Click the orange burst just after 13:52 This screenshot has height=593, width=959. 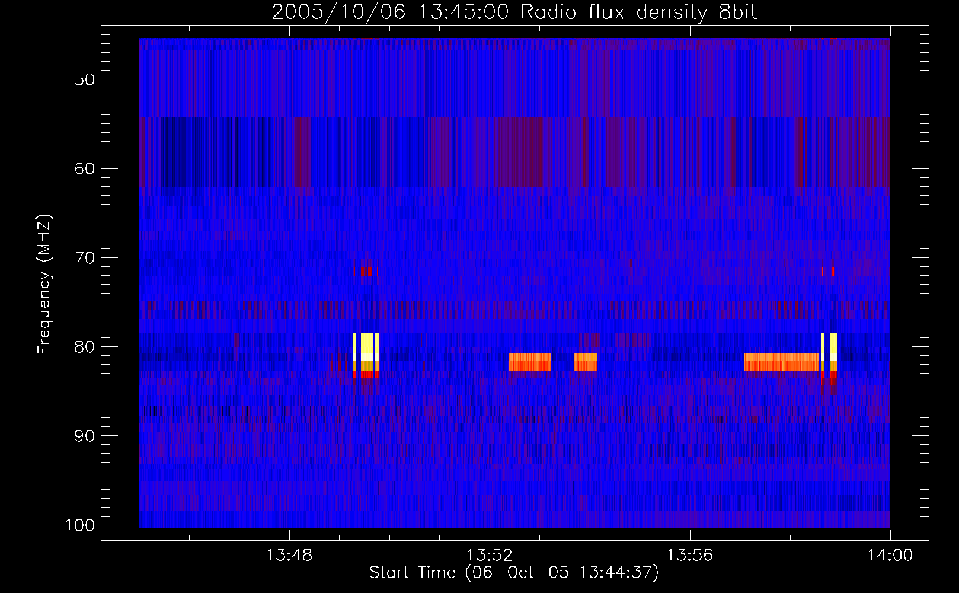pos(530,362)
